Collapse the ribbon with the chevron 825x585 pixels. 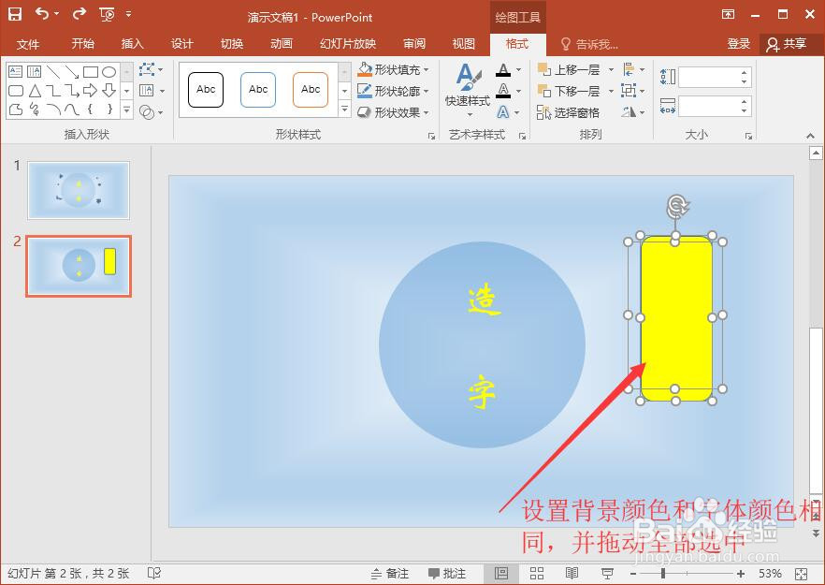click(x=810, y=136)
